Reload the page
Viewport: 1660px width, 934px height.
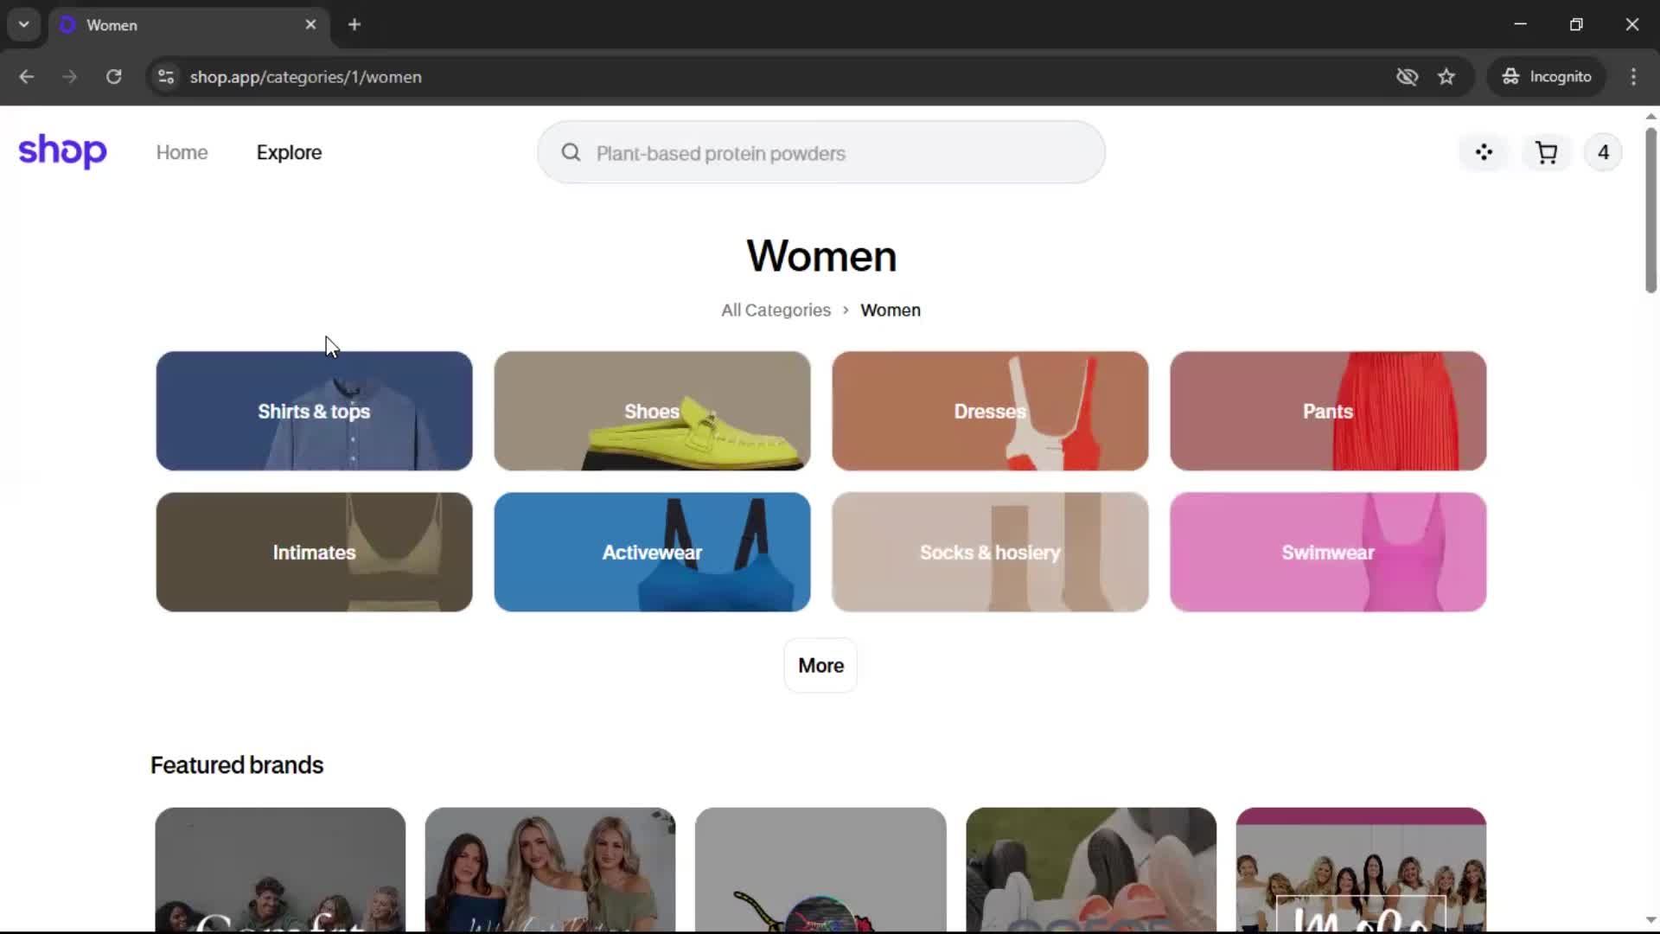(113, 77)
